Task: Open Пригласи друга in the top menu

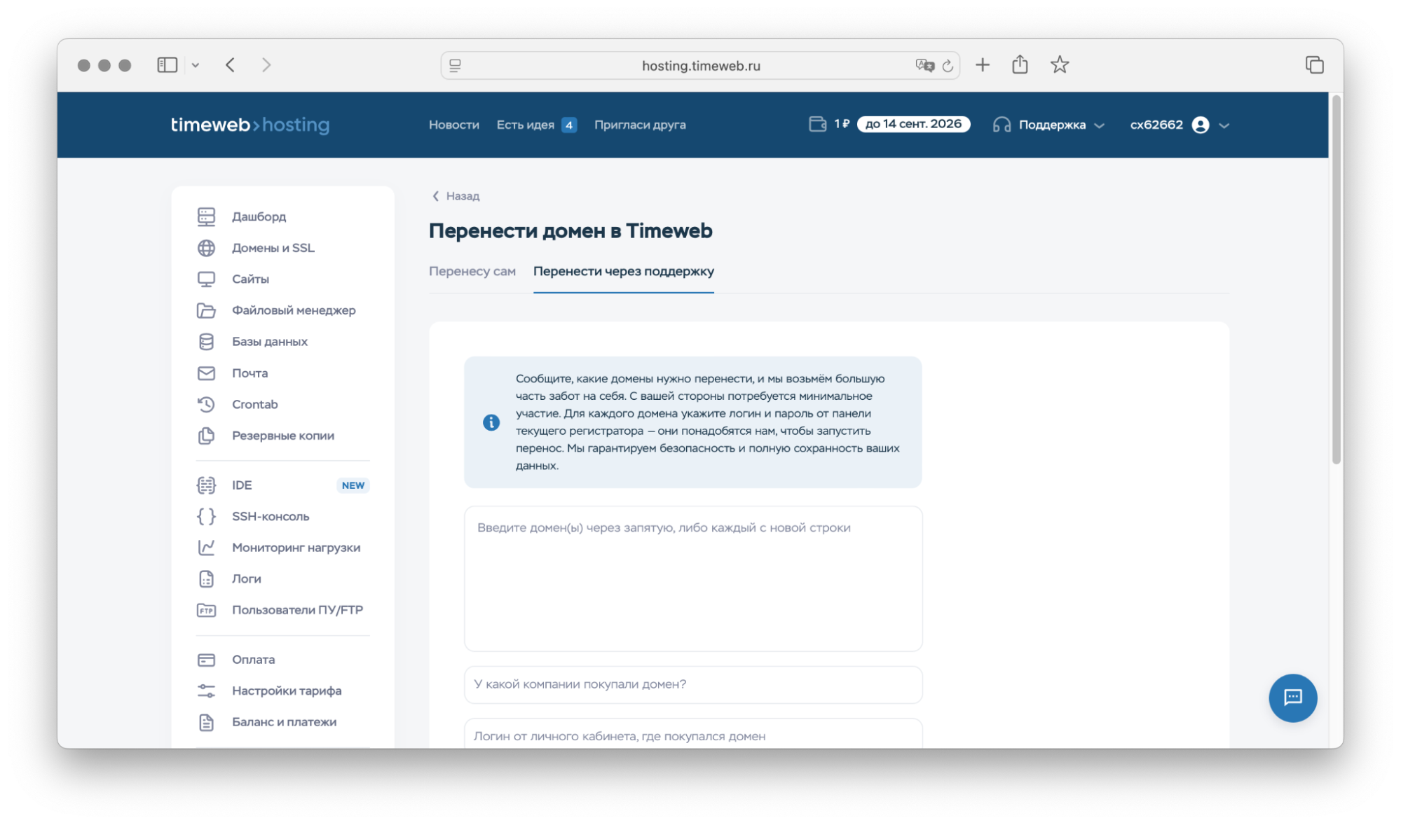Action: point(640,125)
